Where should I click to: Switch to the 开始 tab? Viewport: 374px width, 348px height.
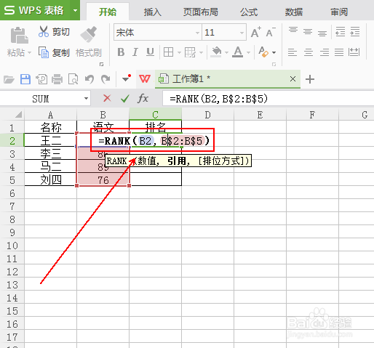(x=108, y=12)
